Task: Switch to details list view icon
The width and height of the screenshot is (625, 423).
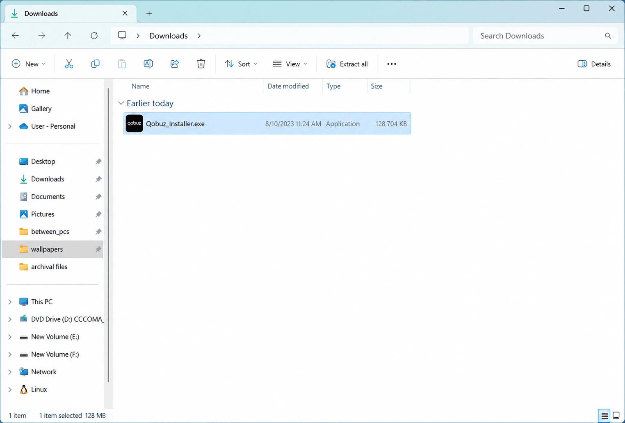Action: (x=604, y=416)
